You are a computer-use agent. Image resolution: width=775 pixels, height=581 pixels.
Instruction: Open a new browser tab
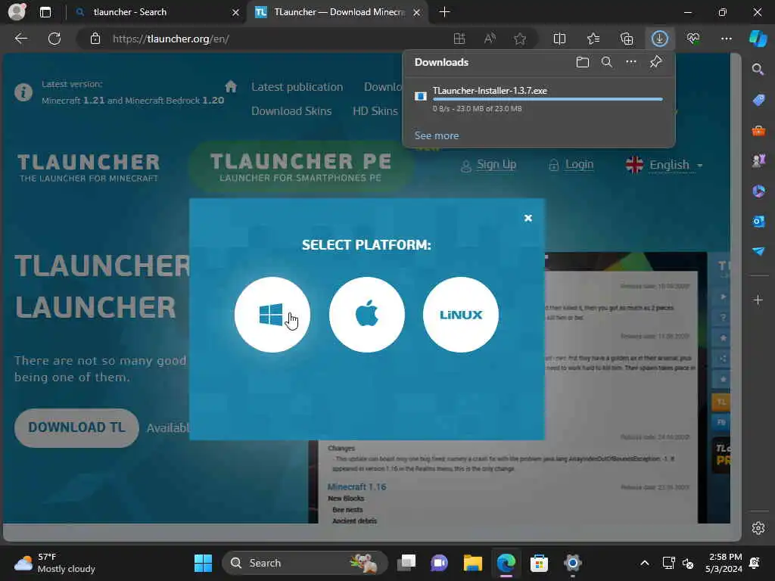[x=444, y=12]
